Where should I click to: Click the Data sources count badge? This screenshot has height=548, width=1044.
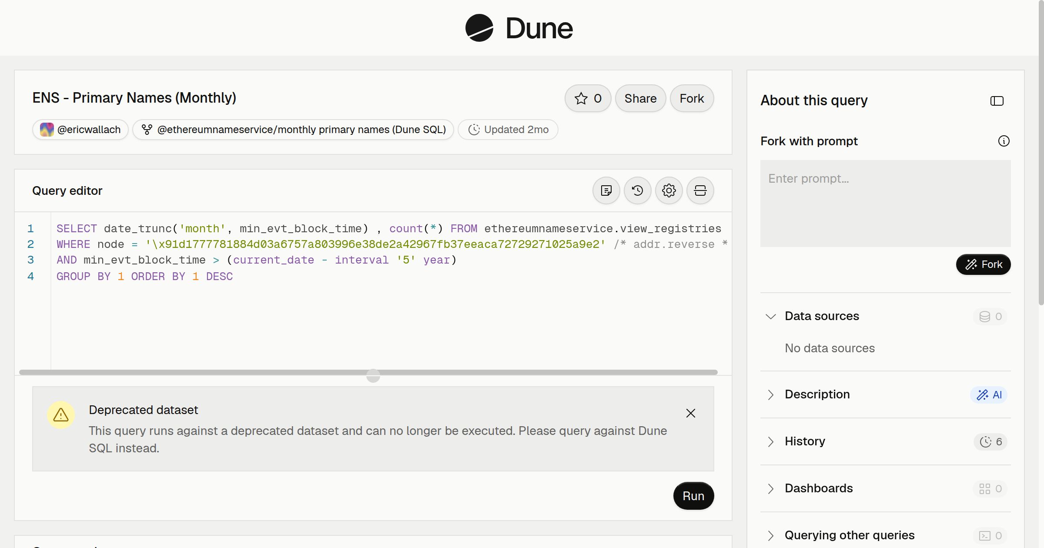(x=990, y=316)
